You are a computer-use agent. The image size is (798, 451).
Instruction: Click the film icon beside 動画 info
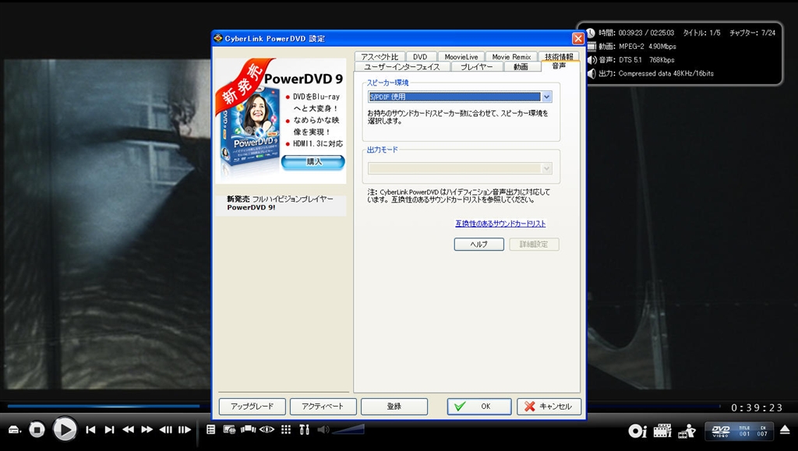[x=591, y=47]
